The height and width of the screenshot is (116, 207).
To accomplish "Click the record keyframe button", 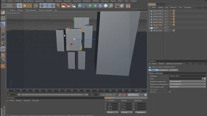I will click(x=119, y=95).
